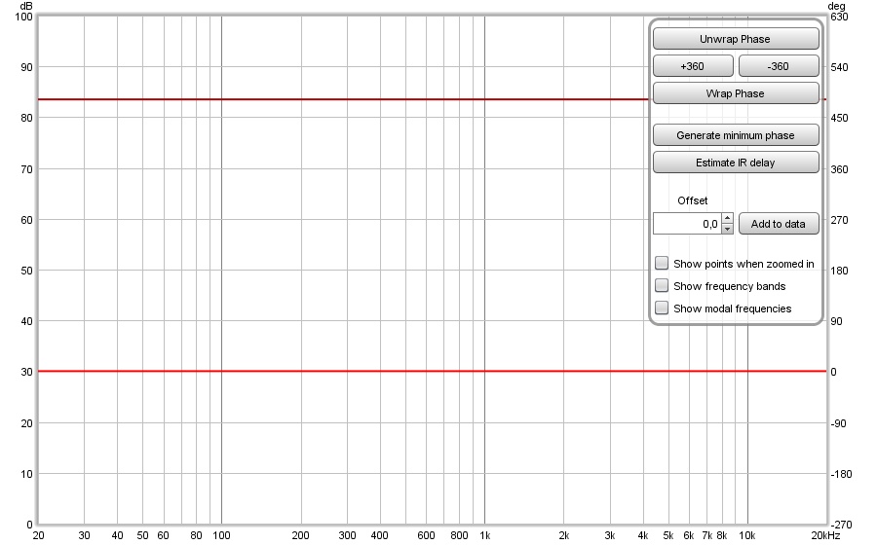Viewport: 877px width, 545px height.
Task: Check Show modal frequencies option
Action: pos(662,308)
